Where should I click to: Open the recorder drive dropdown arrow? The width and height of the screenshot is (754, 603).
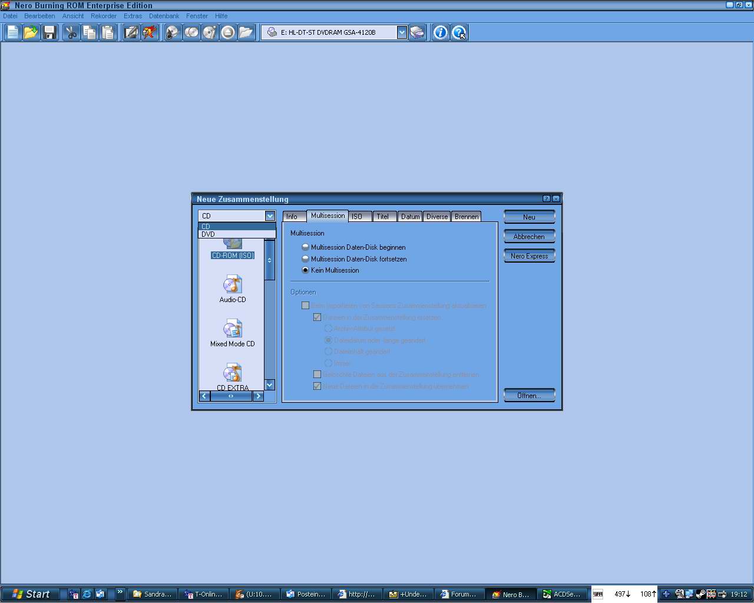pos(402,32)
